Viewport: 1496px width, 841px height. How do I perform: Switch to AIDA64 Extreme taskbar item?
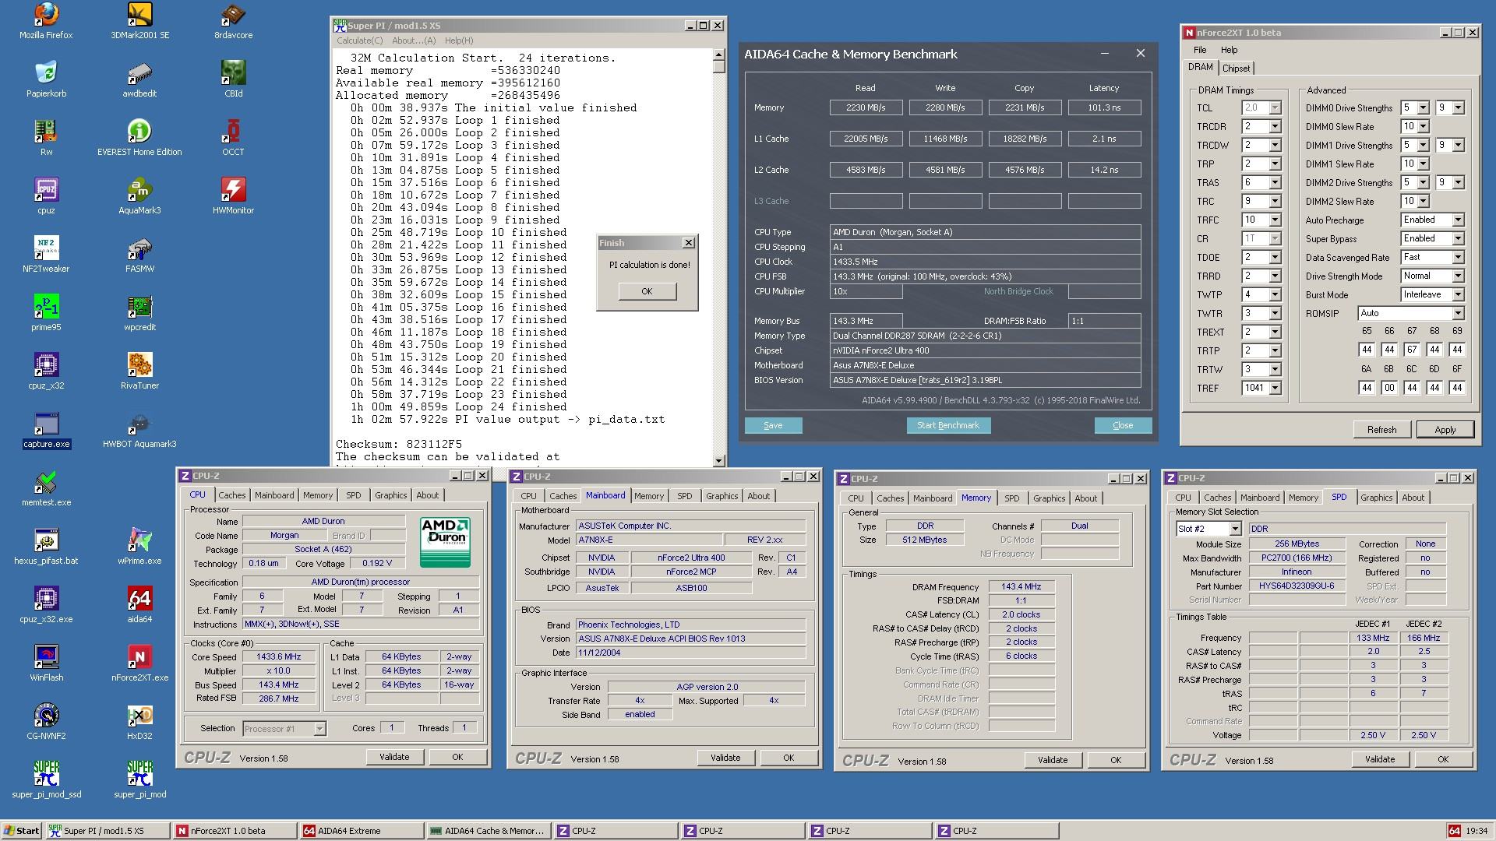coord(362,831)
